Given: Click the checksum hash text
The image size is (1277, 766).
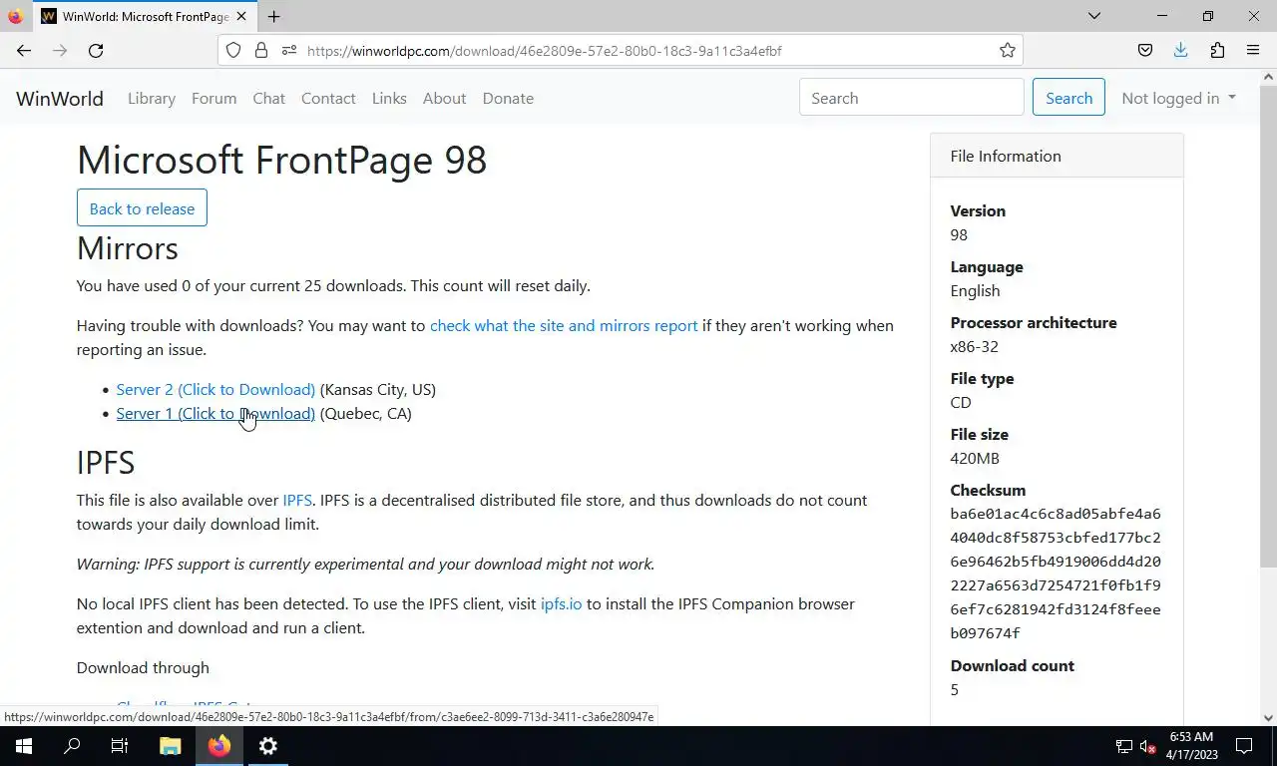Looking at the screenshot, I should 1056,574.
